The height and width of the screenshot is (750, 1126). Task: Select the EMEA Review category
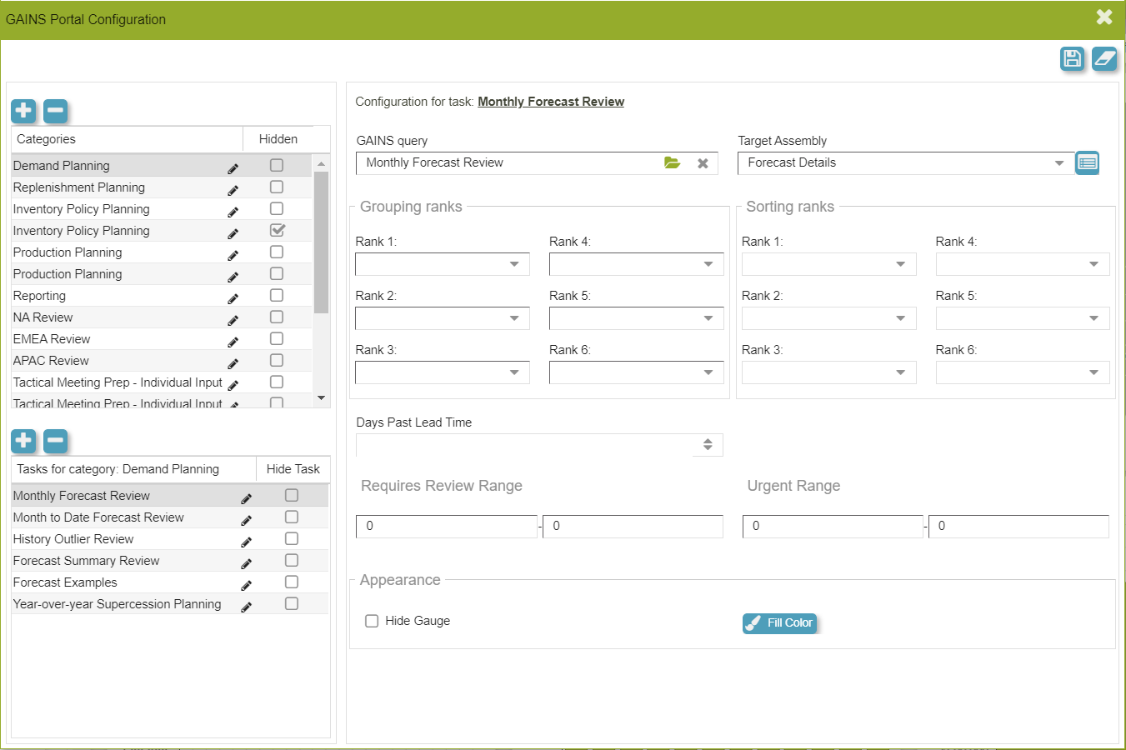(x=52, y=339)
